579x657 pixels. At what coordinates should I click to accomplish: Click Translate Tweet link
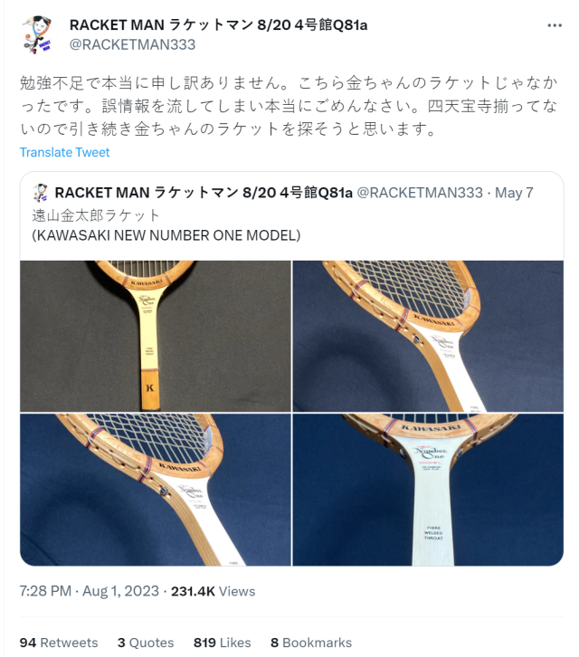tap(64, 152)
